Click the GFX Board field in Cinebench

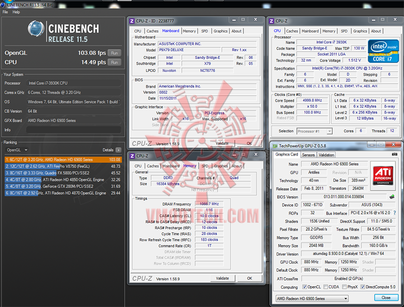[x=74, y=120]
